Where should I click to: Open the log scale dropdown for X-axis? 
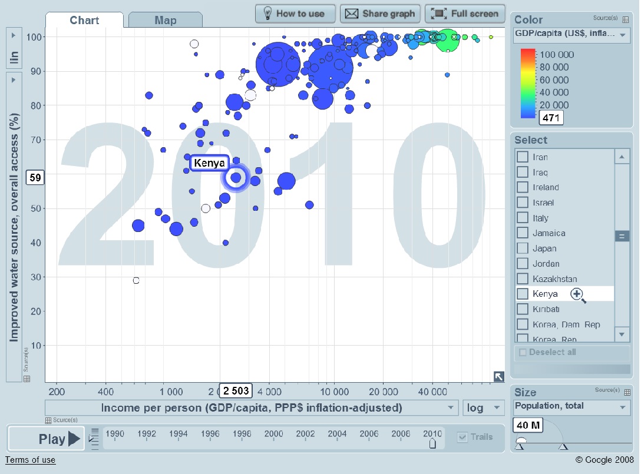tap(484, 407)
